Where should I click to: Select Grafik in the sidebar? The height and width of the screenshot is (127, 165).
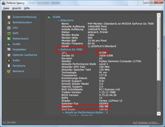point(16,44)
